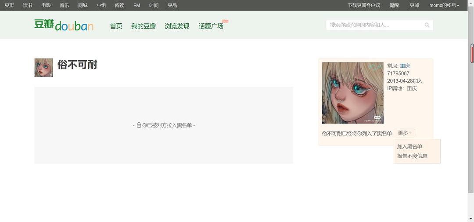Expand the 更多 dropdown button
This screenshot has width=474, height=222.
tap(404, 133)
